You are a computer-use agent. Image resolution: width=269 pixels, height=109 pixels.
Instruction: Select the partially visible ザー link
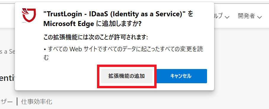(x=6, y=102)
